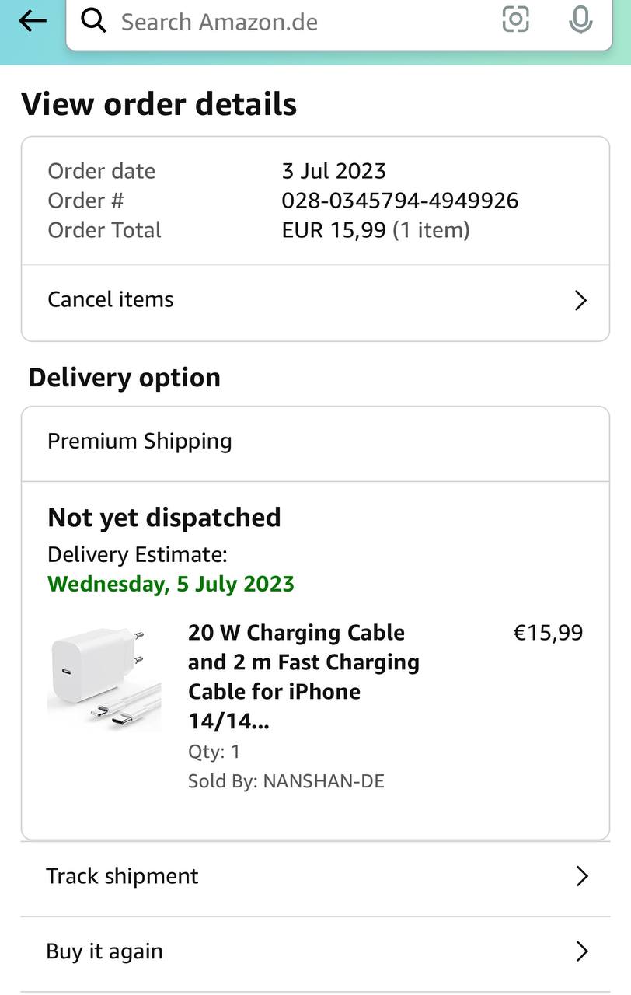Viewport: 631px width, 995px height.
Task: Open the charger product thumbnail
Action: (x=105, y=678)
